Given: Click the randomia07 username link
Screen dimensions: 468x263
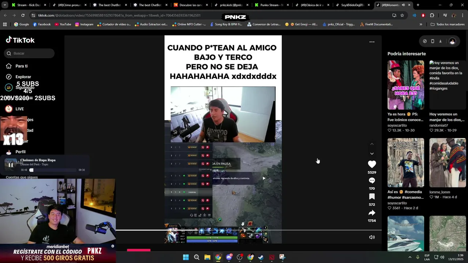Looking at the screenshot, I should (x=438, y=125).
